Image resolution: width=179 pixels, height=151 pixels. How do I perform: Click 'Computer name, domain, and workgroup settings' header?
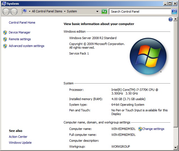pos(97,122)
